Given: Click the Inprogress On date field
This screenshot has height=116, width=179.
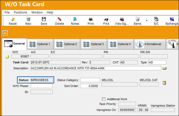Looking at the screenshot, I should (127, 110).
